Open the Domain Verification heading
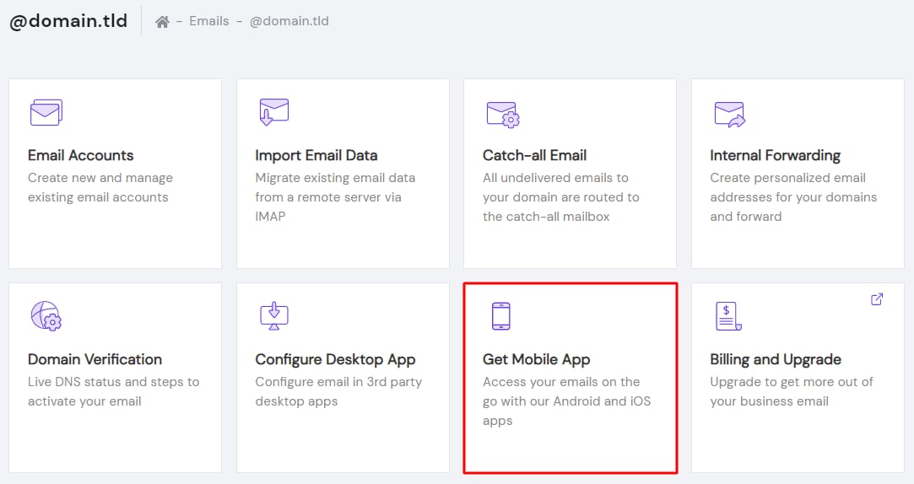This screenshot has height=484, width=914. click(95, 359)
